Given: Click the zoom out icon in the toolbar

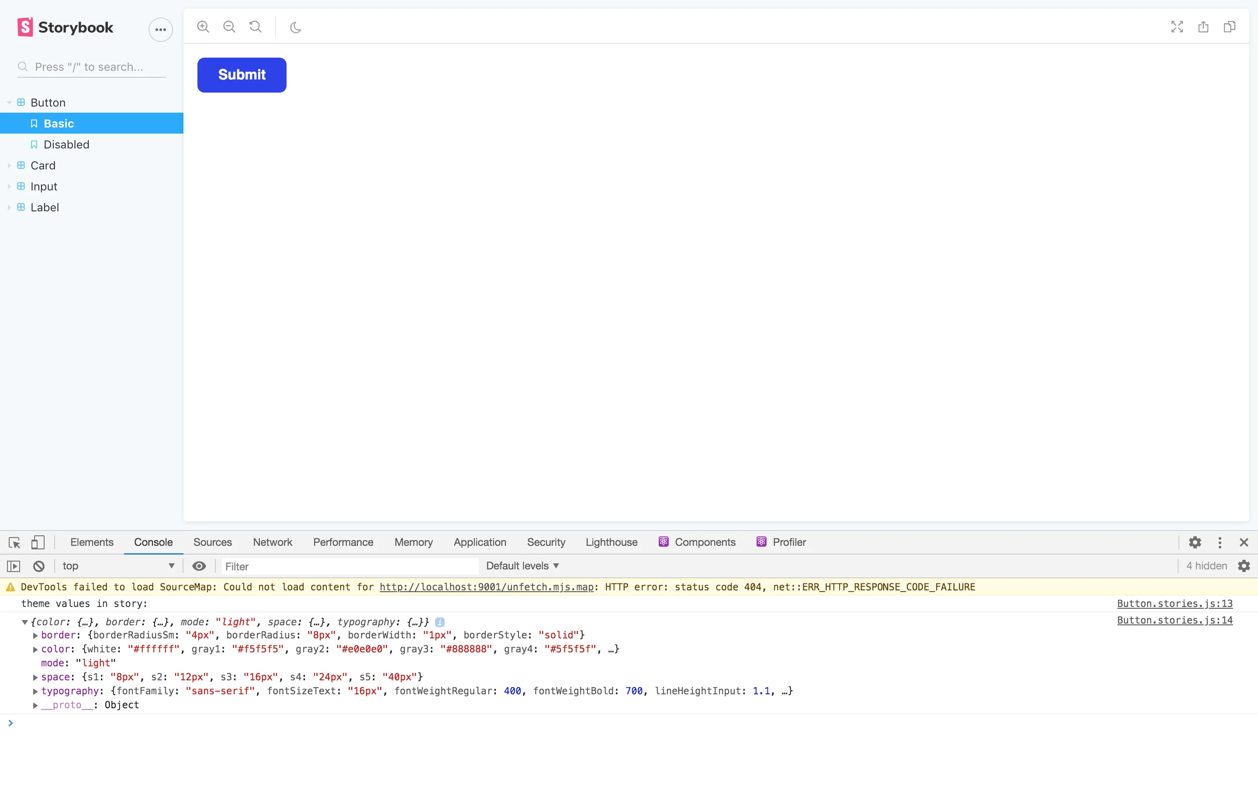Looking at the screenshot, I should click(229, 27).
